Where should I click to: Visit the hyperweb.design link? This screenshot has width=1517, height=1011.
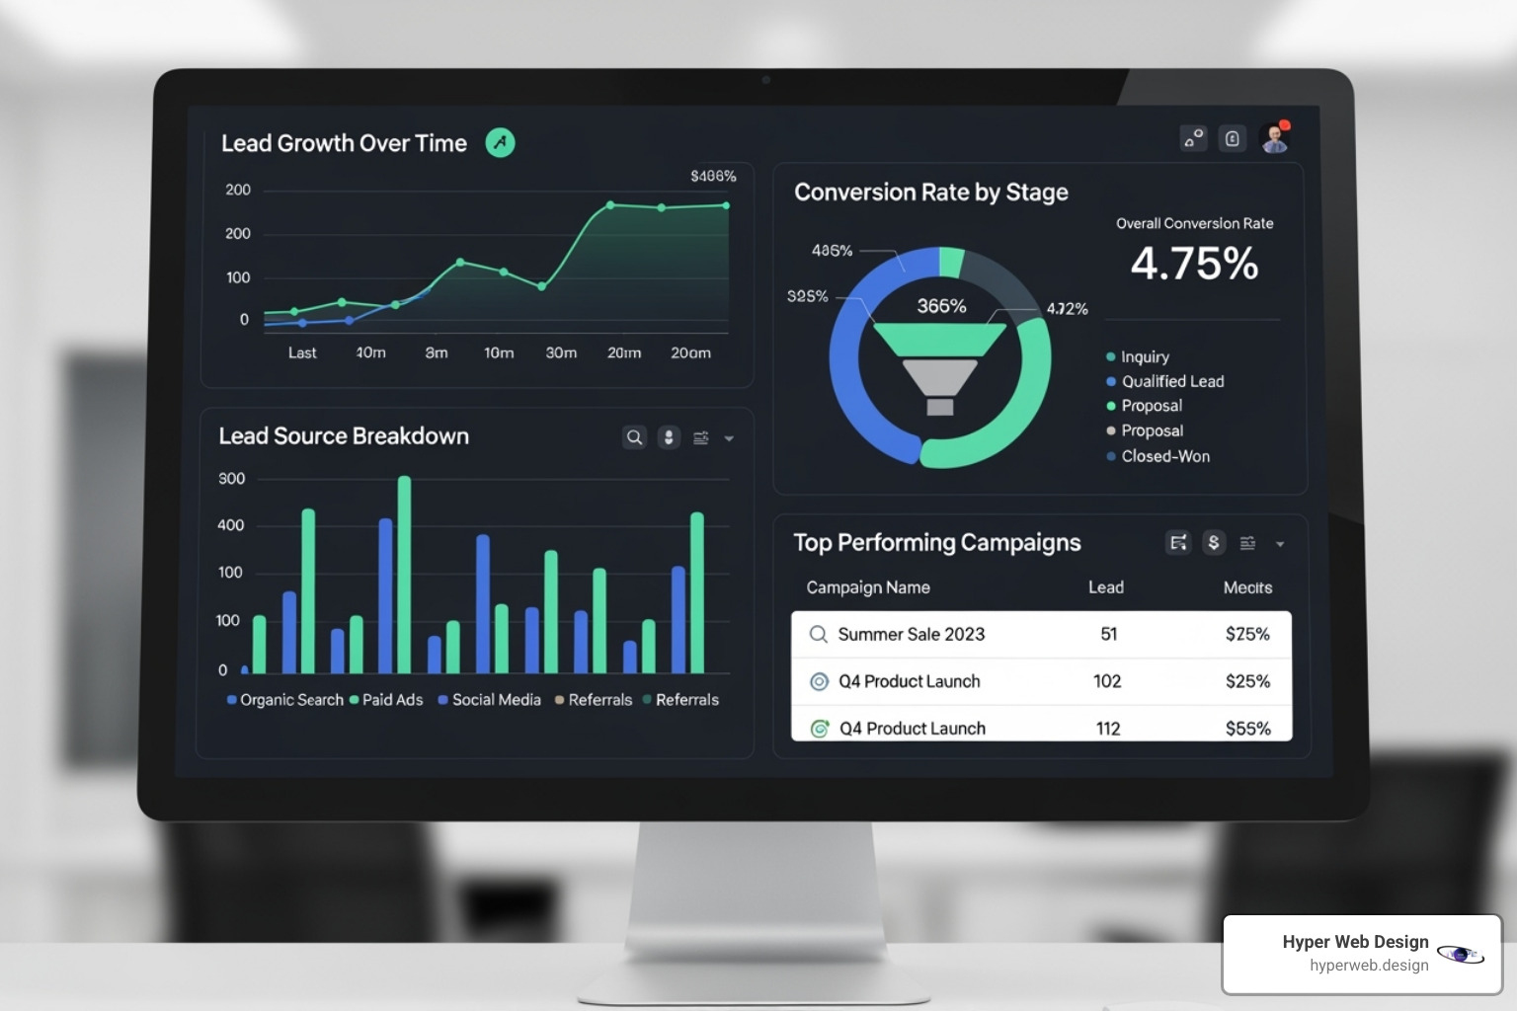(x=1369, y=966)
